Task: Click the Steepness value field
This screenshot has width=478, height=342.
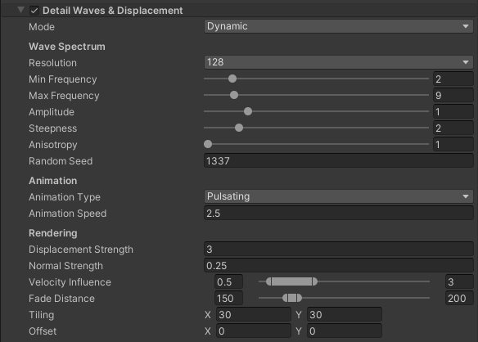Action: [x=453, y=128]
